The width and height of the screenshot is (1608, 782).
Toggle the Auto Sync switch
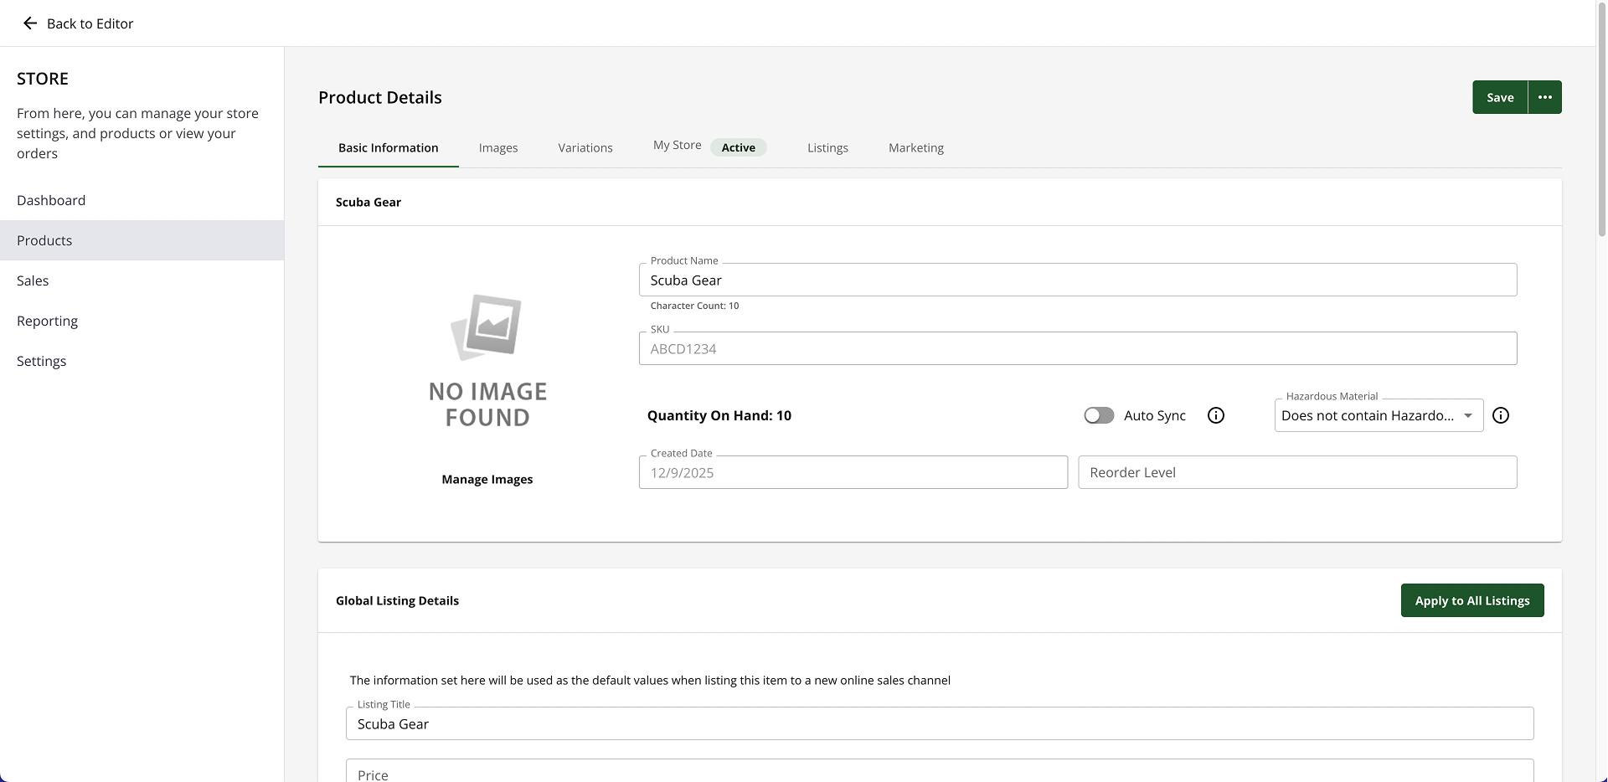[1098, 415]
